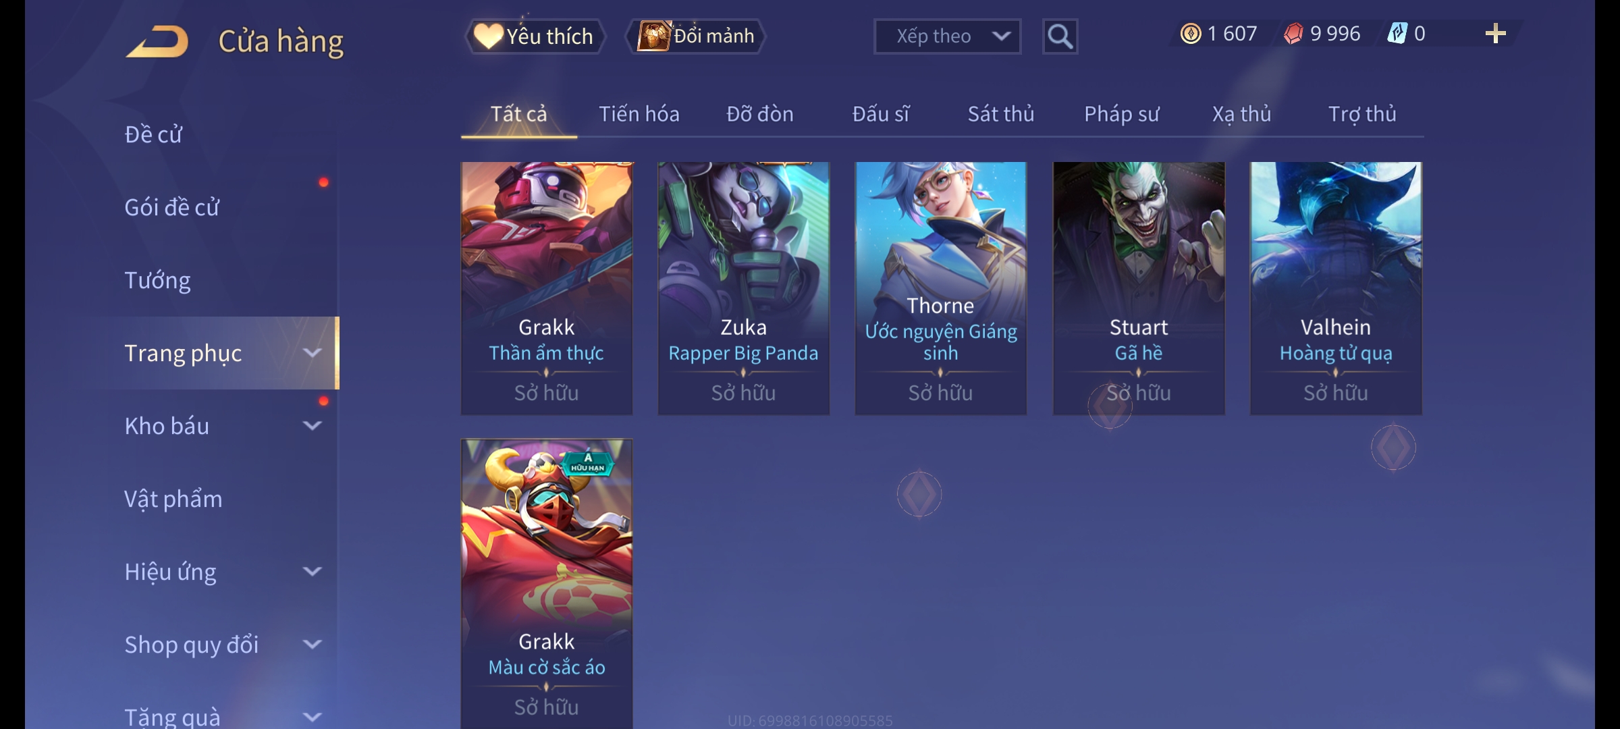The height and width of the screenshot is (729, 1620).
Task: Open the Xếp theo sort dropdown
Action: pos(947,36)
